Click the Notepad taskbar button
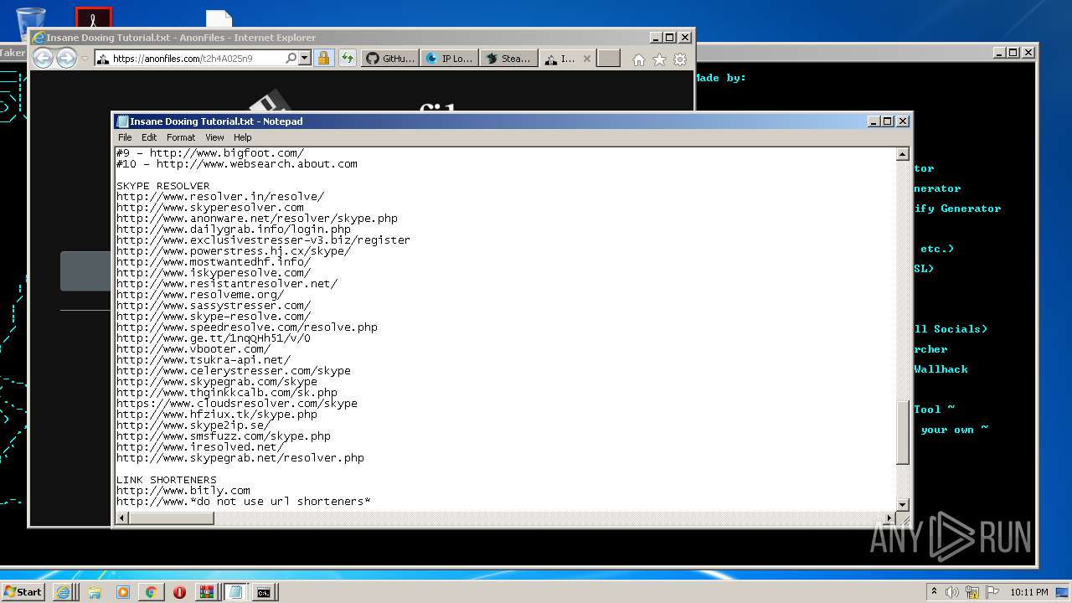 point(235,592)
